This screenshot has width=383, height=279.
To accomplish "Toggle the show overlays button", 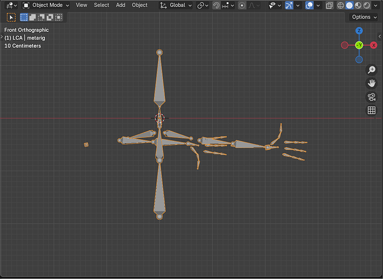I will (309, 5).
